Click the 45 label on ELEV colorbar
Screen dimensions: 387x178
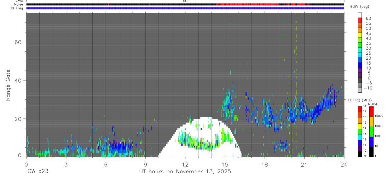(368, 33)
